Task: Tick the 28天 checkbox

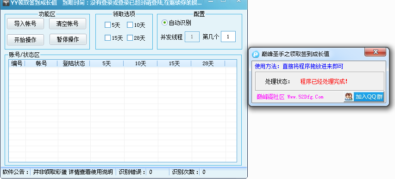Action: click(x=130, y=38)
